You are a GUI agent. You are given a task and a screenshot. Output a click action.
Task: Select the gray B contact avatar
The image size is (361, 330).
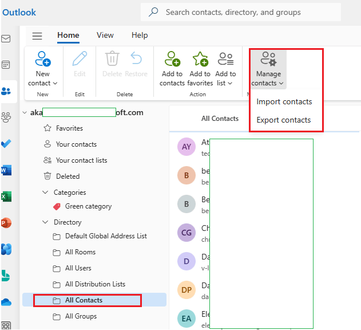[x=187, y=204]
